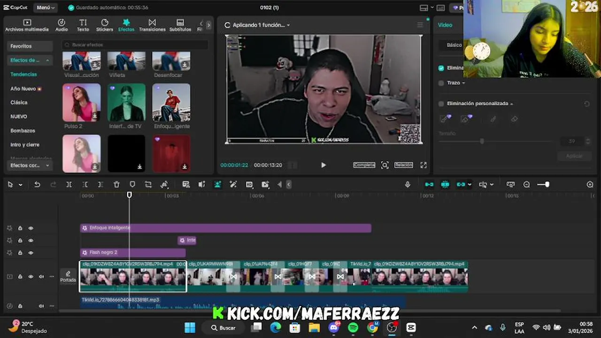This screenshot has width=601, height=338.
Task: Adjust the timeline zoom slider
Action: coord(547,184)
